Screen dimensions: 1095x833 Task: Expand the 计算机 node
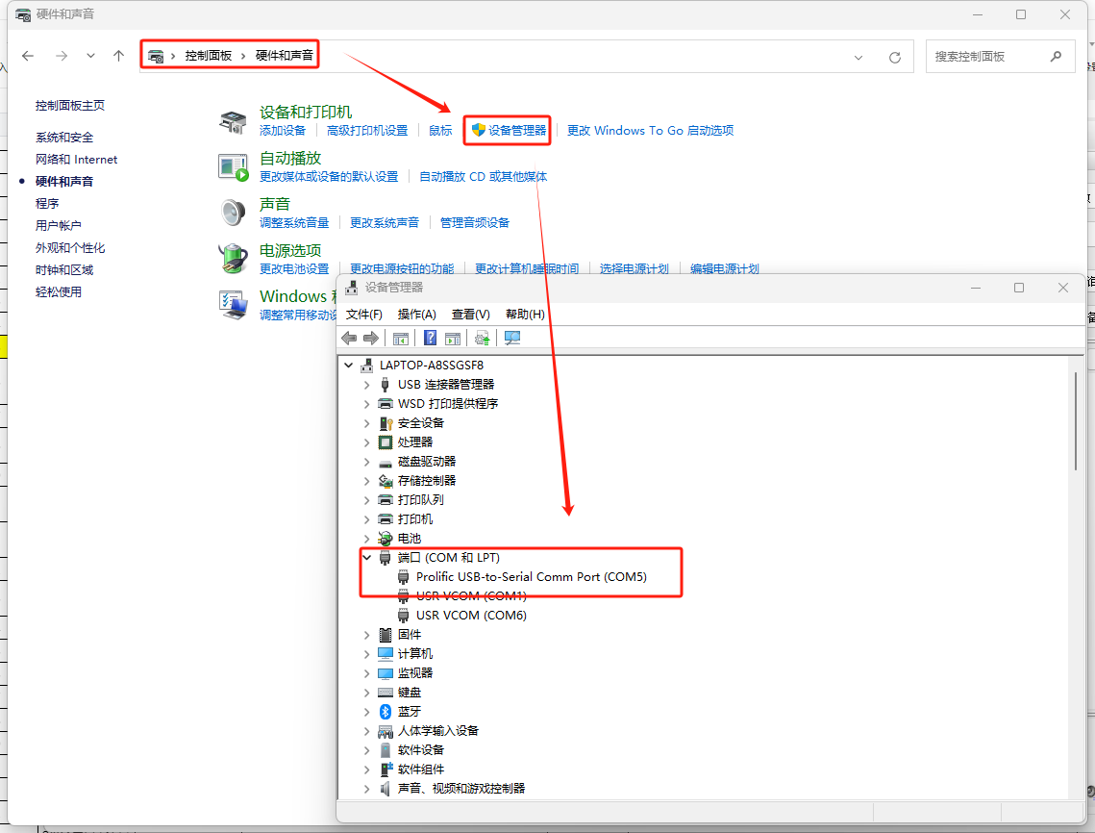(x=366, y=654)
